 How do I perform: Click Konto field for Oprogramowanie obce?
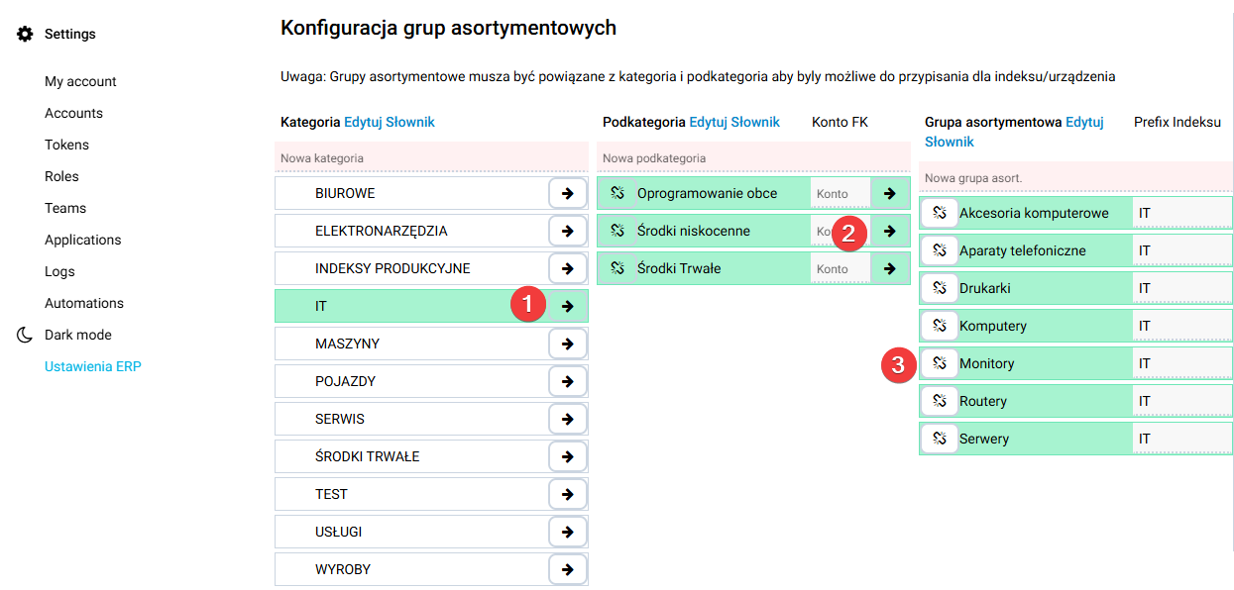841,193
